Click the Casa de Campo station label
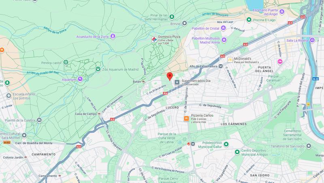 point(86,114)
